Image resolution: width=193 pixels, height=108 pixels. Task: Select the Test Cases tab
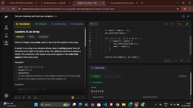(98, 68)
